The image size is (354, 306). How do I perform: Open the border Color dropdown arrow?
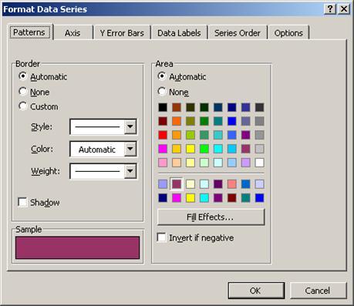130,149
